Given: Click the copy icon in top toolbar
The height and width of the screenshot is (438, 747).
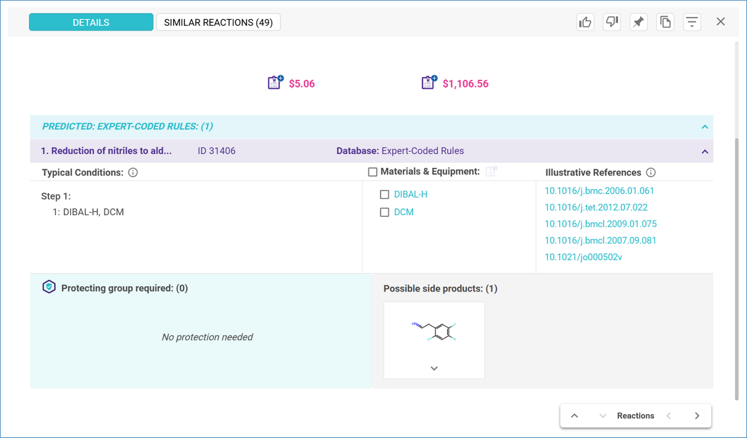Looking at the screenshot, I should point(665,22).
